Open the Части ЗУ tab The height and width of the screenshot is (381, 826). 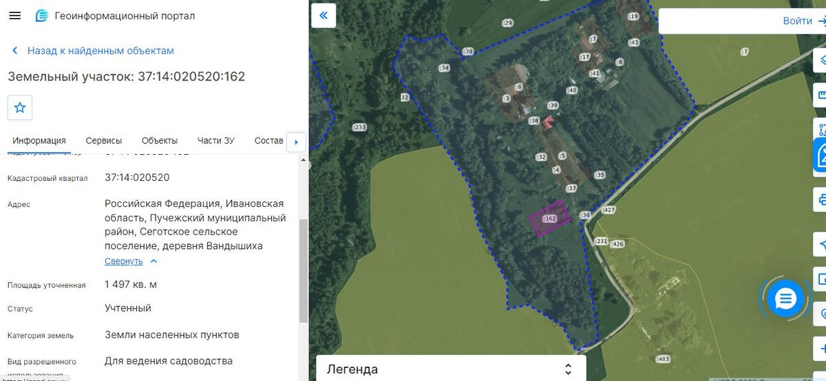click(x=215, y=141)
